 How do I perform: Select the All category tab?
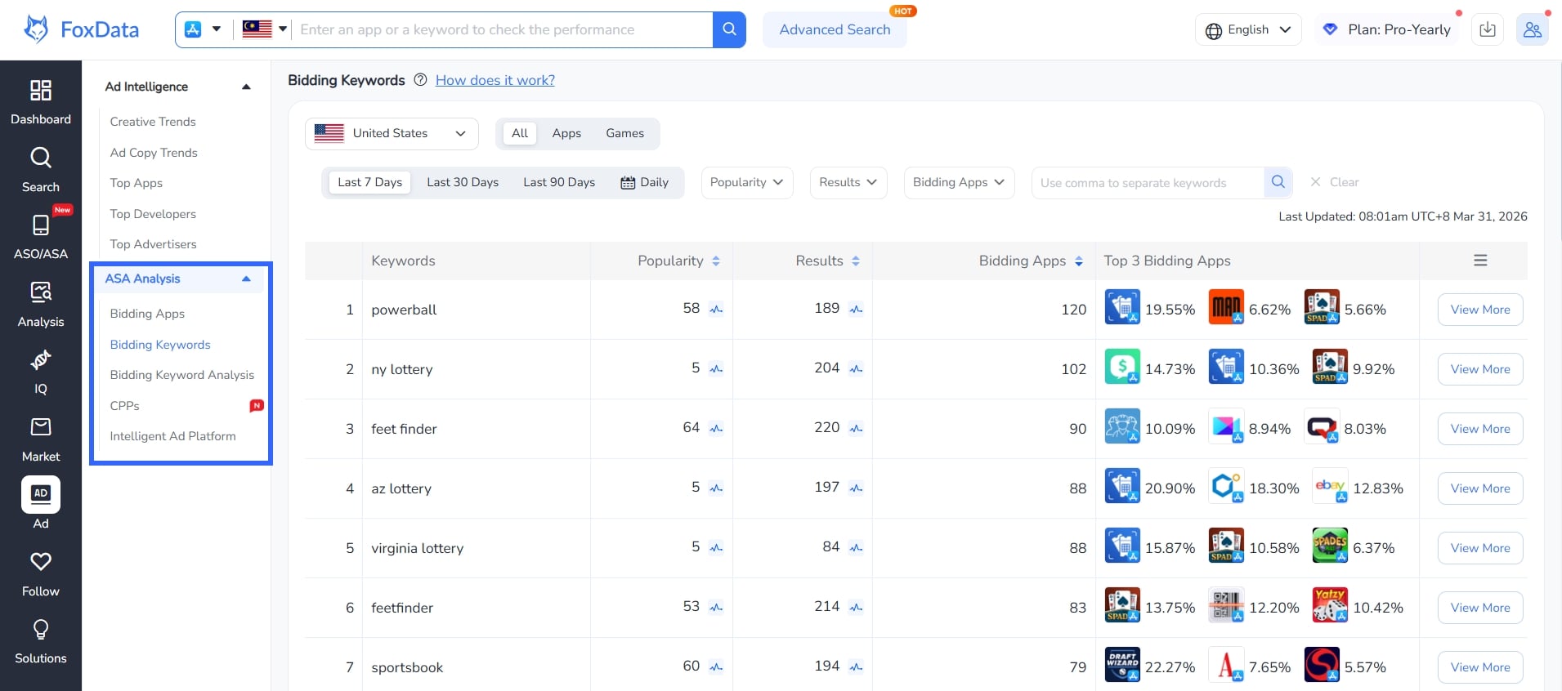point(520,133)
